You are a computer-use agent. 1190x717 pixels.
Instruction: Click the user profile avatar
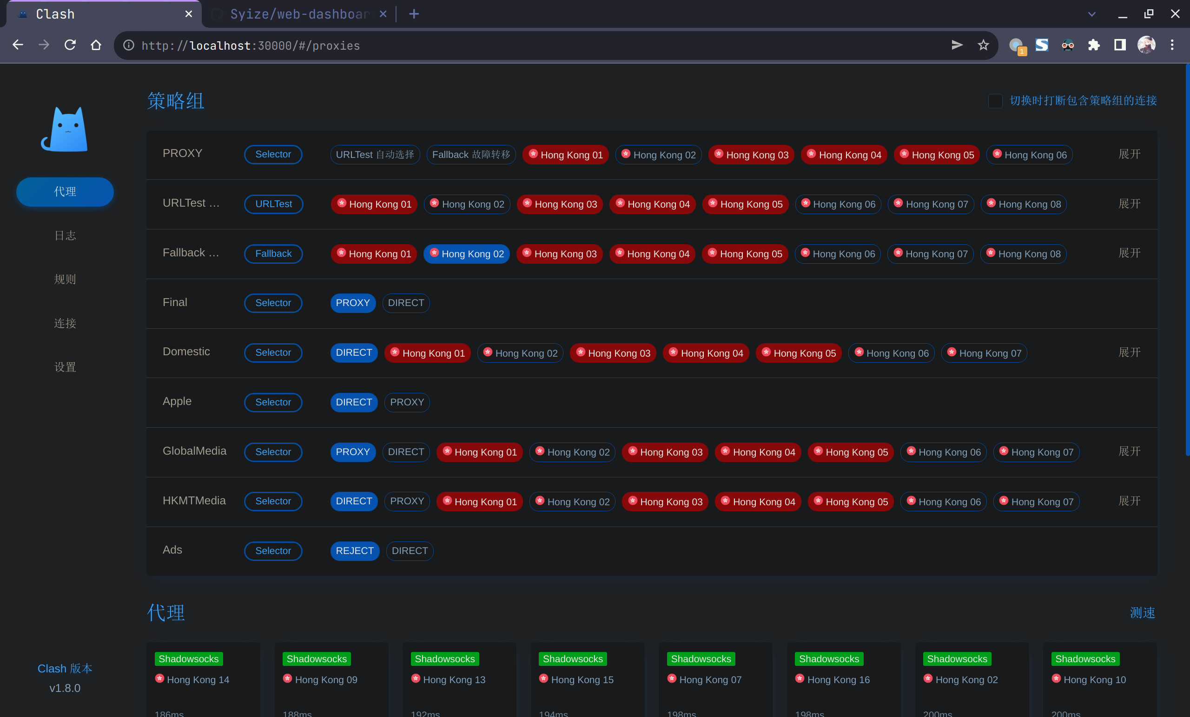pyautogui.click(x=1146, y=46)
